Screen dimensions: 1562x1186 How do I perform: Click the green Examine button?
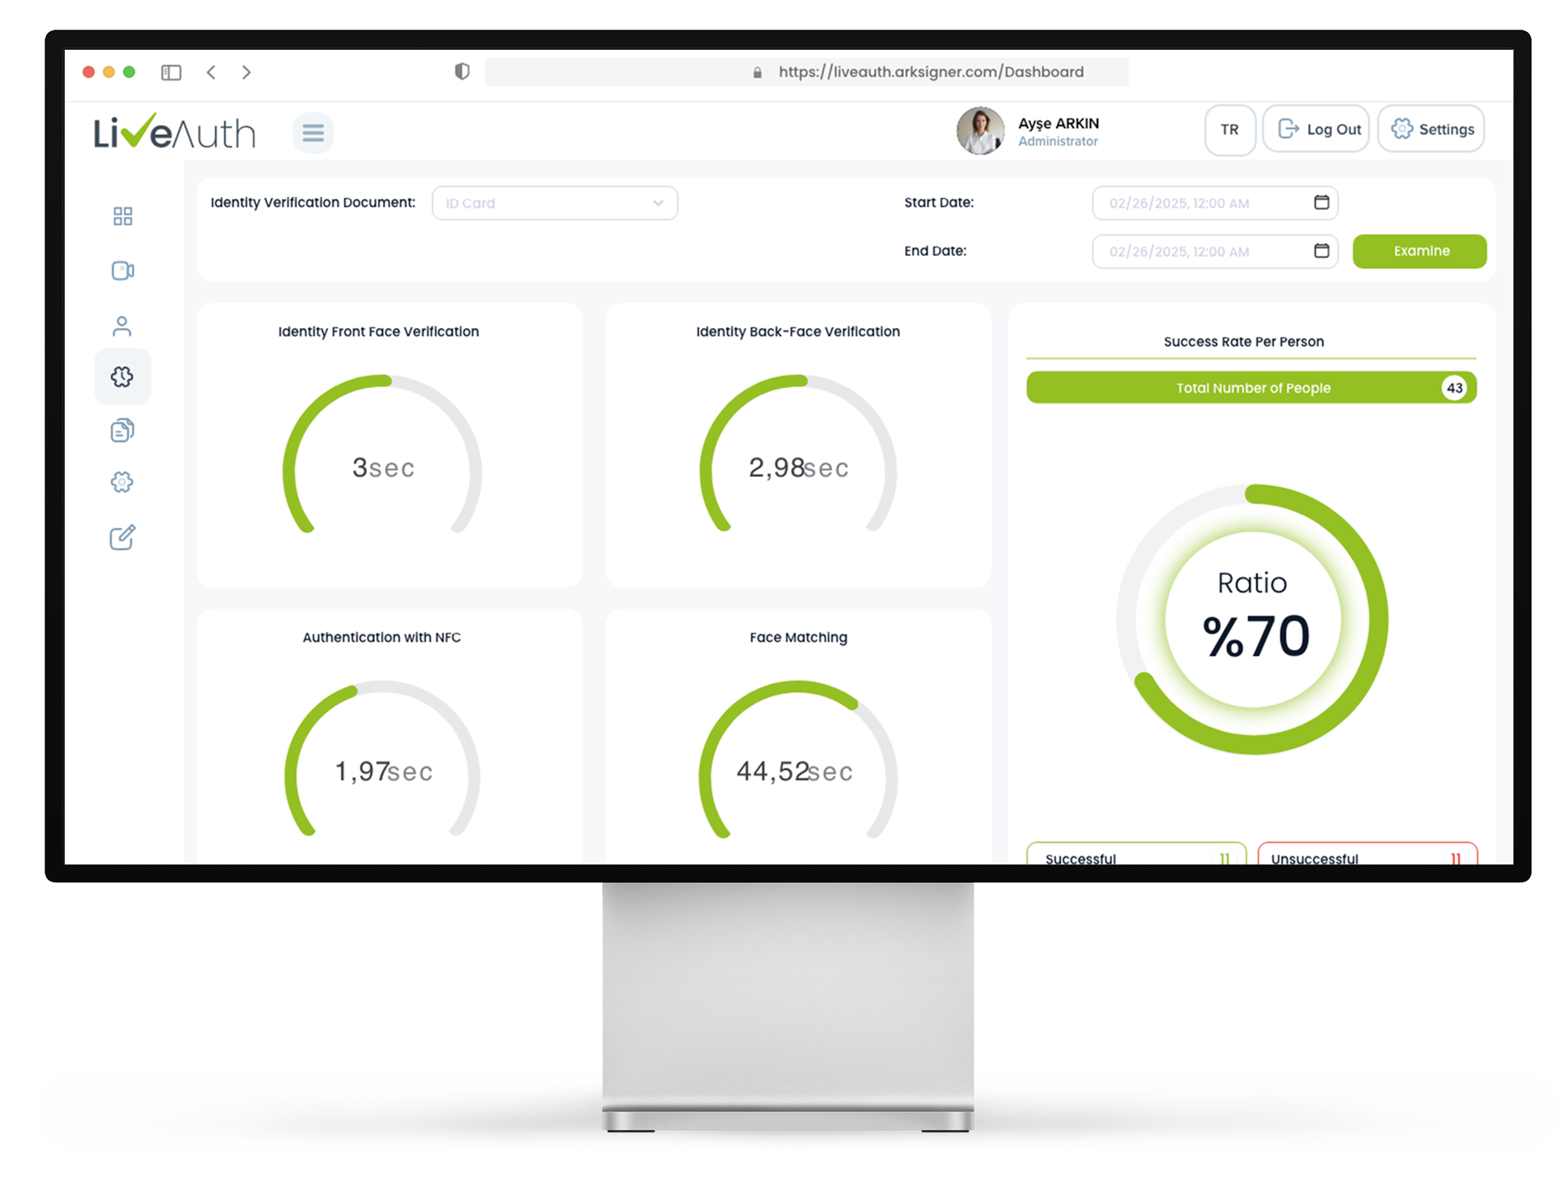tap(1420, 251)
